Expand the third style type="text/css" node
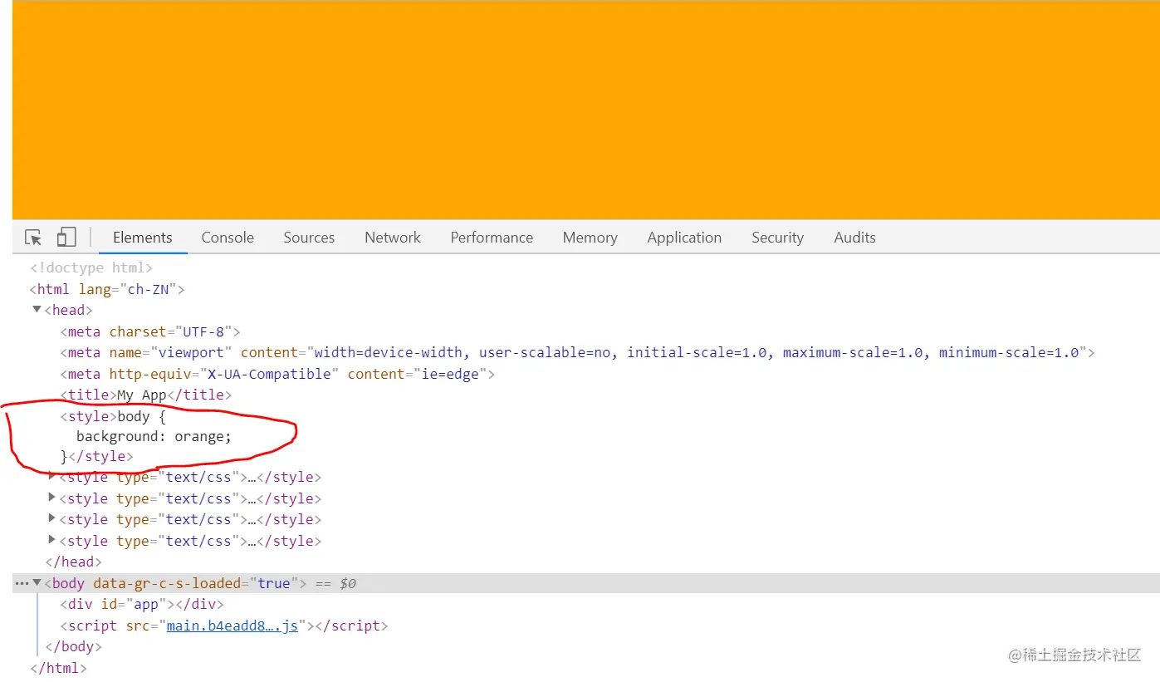The height and width of the screenshot is (682, 1160). 52,518
